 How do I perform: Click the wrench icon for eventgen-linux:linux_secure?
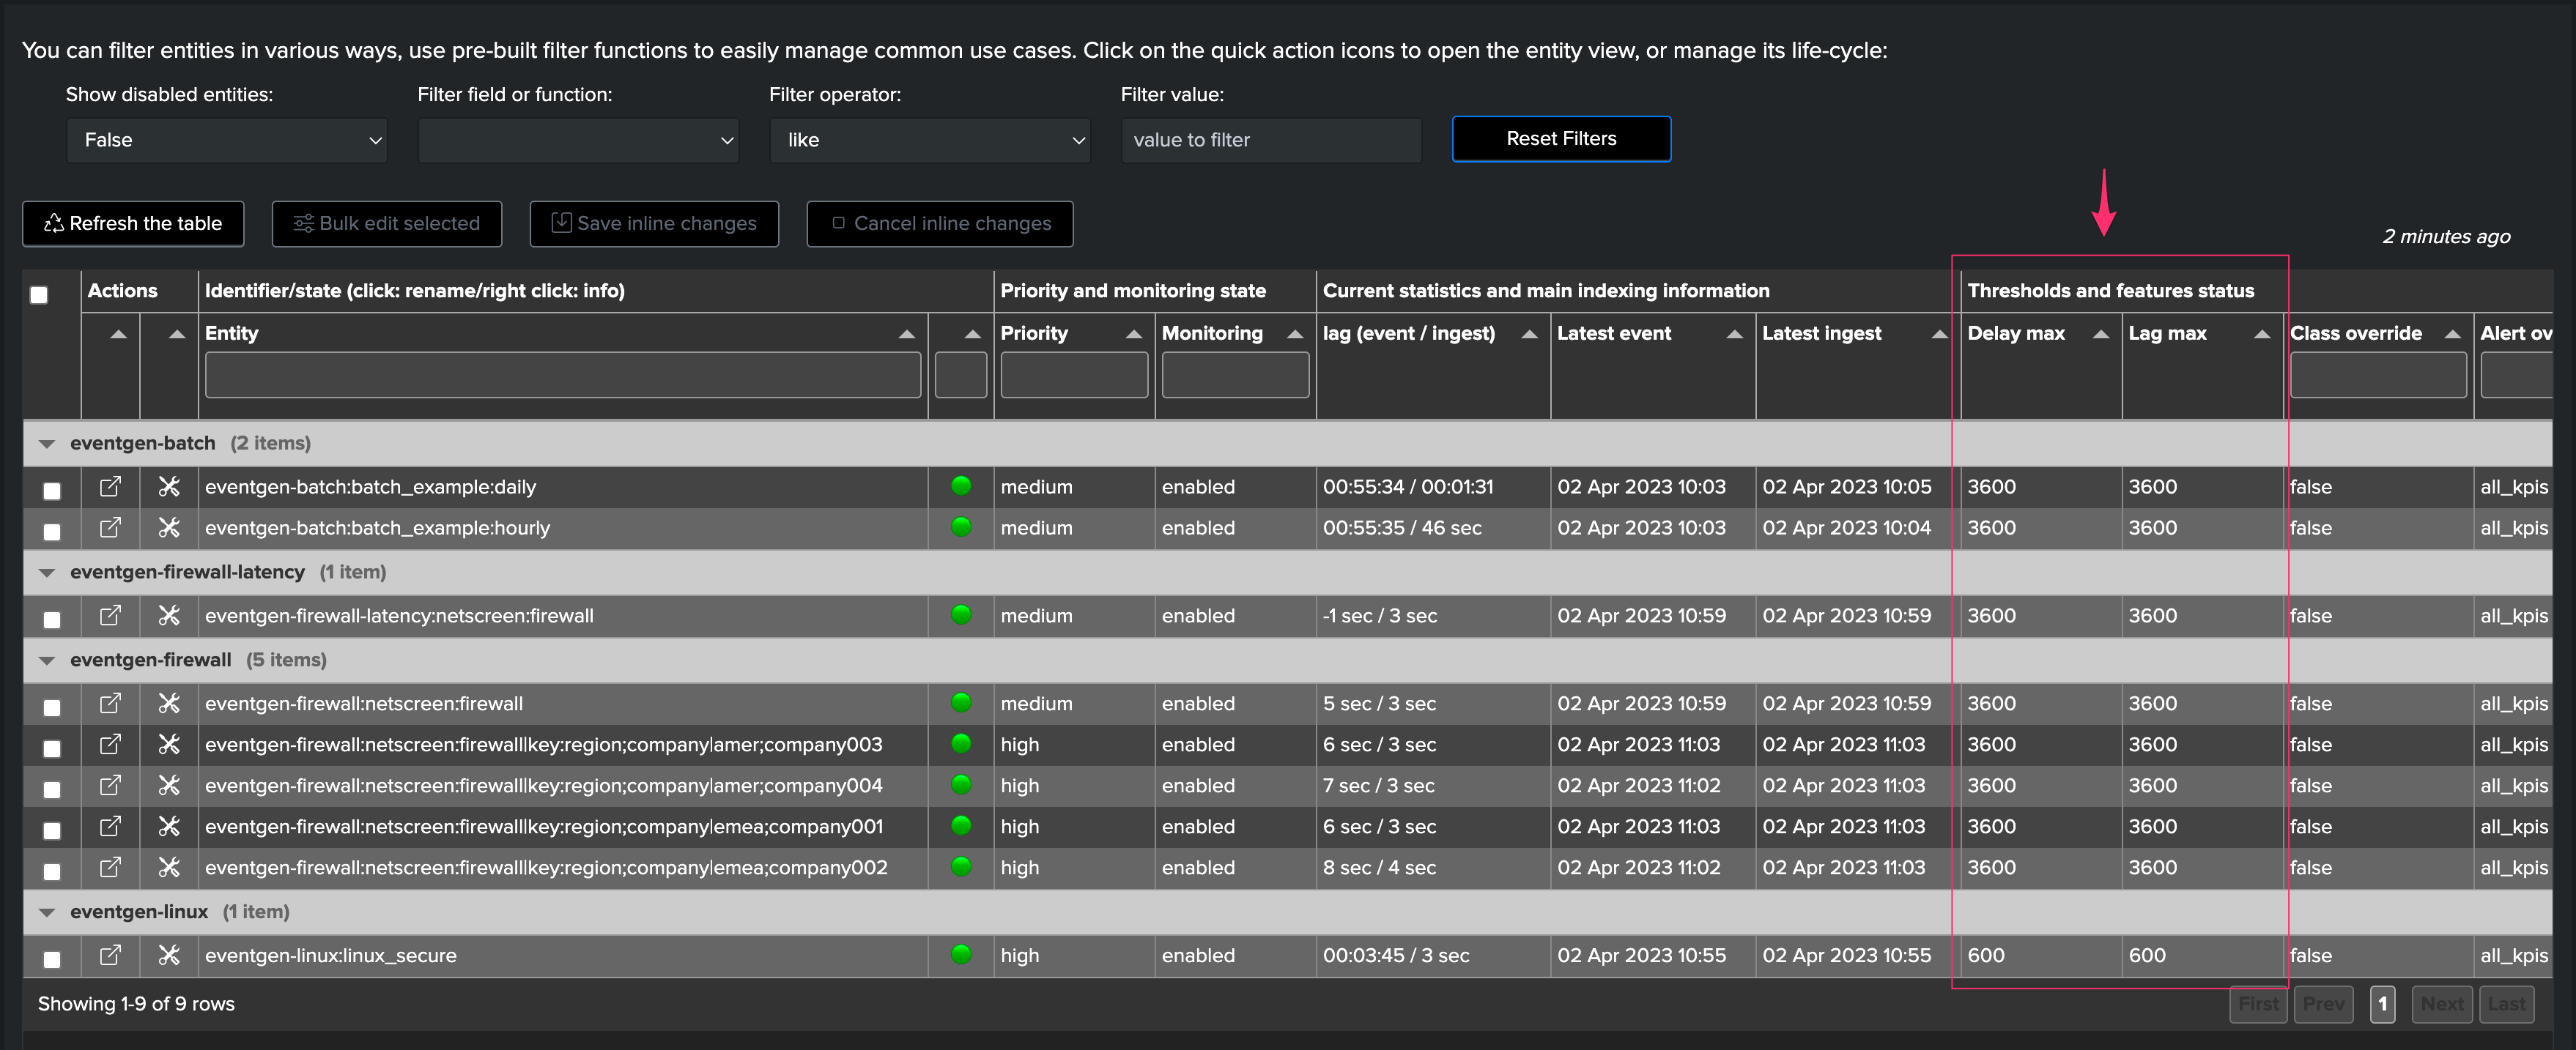169,955
